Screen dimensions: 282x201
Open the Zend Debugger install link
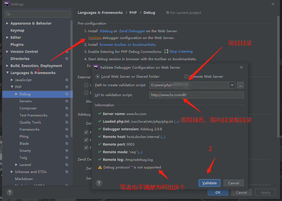[x=132, y=31]
